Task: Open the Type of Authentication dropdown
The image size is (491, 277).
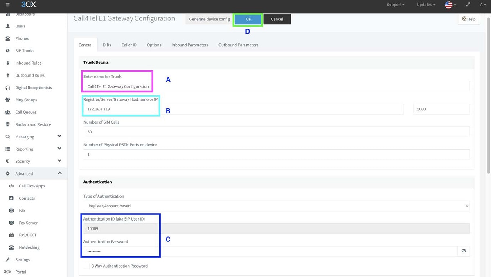Action: tap(277, 206)
